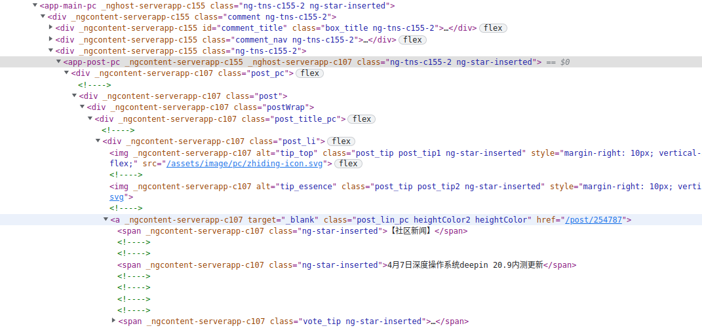
Task: Click the "vote_tip ng-star-inserted" class value
Action: click(362, 321)
